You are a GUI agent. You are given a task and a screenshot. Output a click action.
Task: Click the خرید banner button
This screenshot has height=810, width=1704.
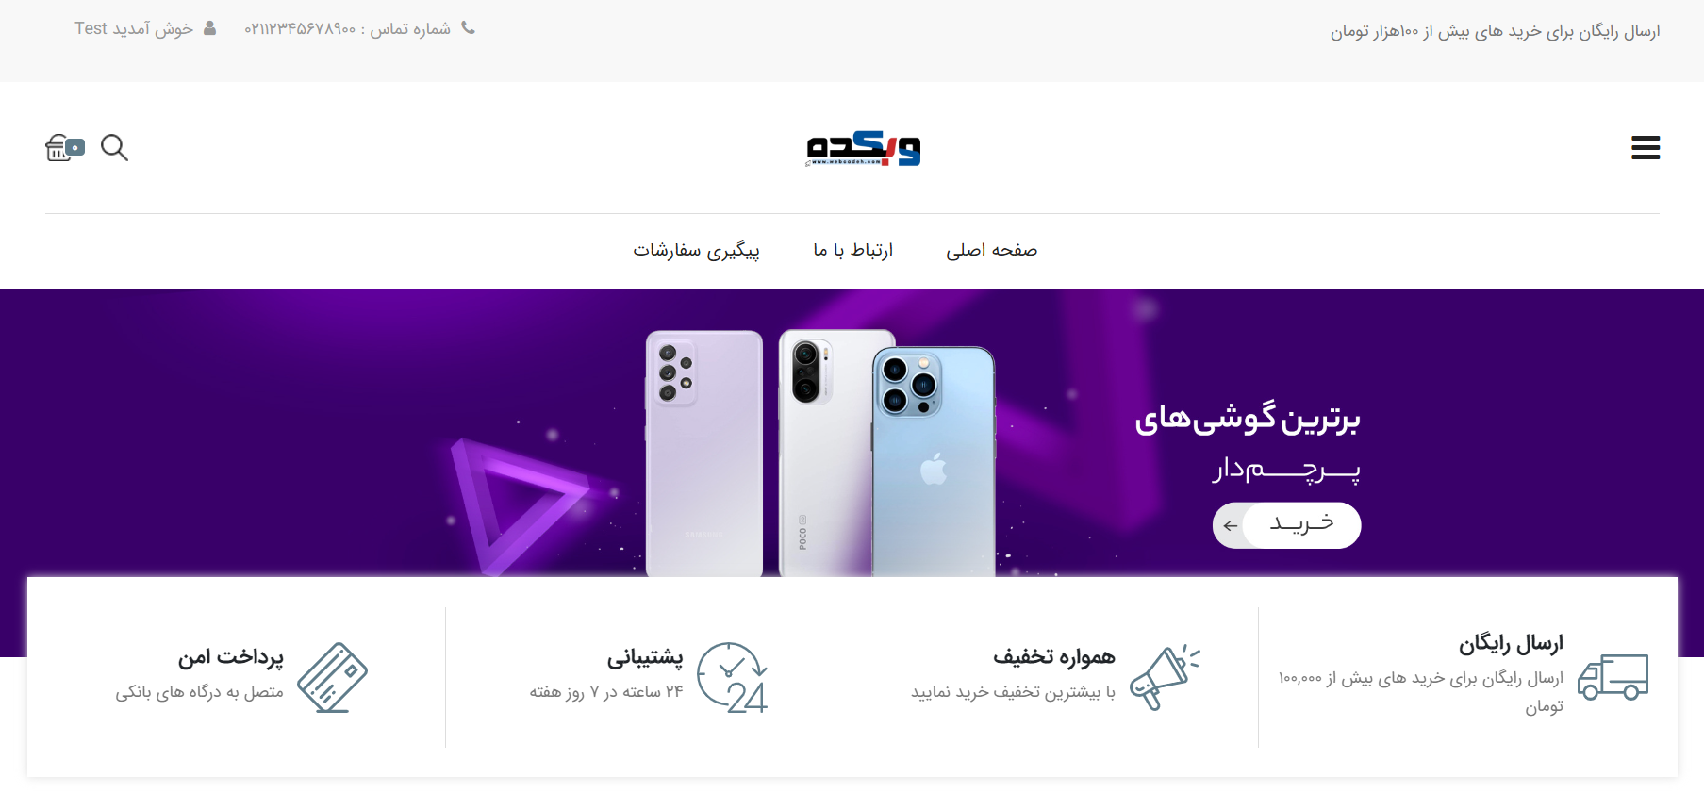[1286, 525]
